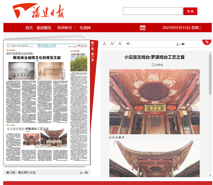Open the calendar date picker icon
Screen dimensions: 213x185
click(x=143, y=28)
